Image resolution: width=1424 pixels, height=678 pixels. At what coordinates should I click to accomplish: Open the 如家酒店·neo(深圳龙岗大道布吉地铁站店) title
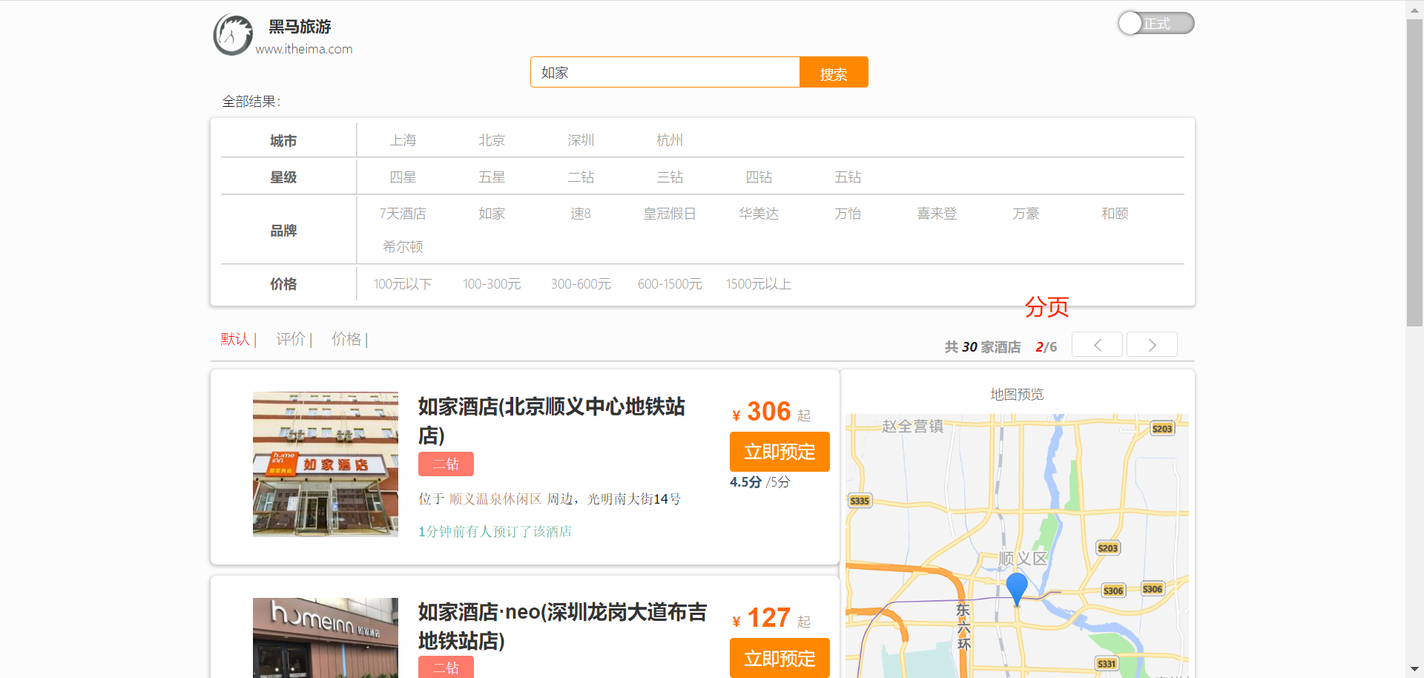(562, 626)
